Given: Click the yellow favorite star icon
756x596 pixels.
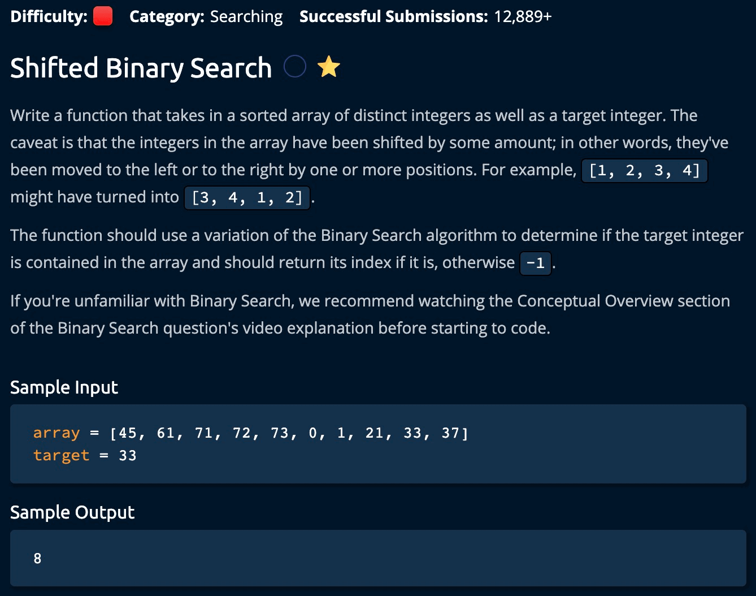Looking at the screenshot, I should [x=329, y=67].
